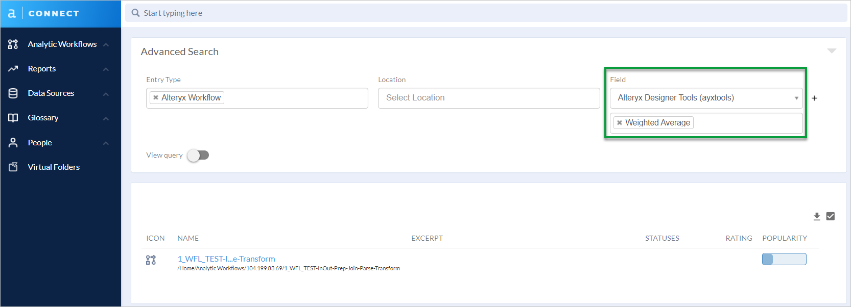Click the Data Sources database icon
The height and width of the screenshot is (307, 851).
[x=13, y=93]
